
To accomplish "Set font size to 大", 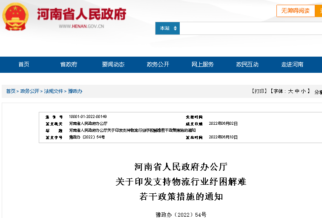I will tap(290, 91).
